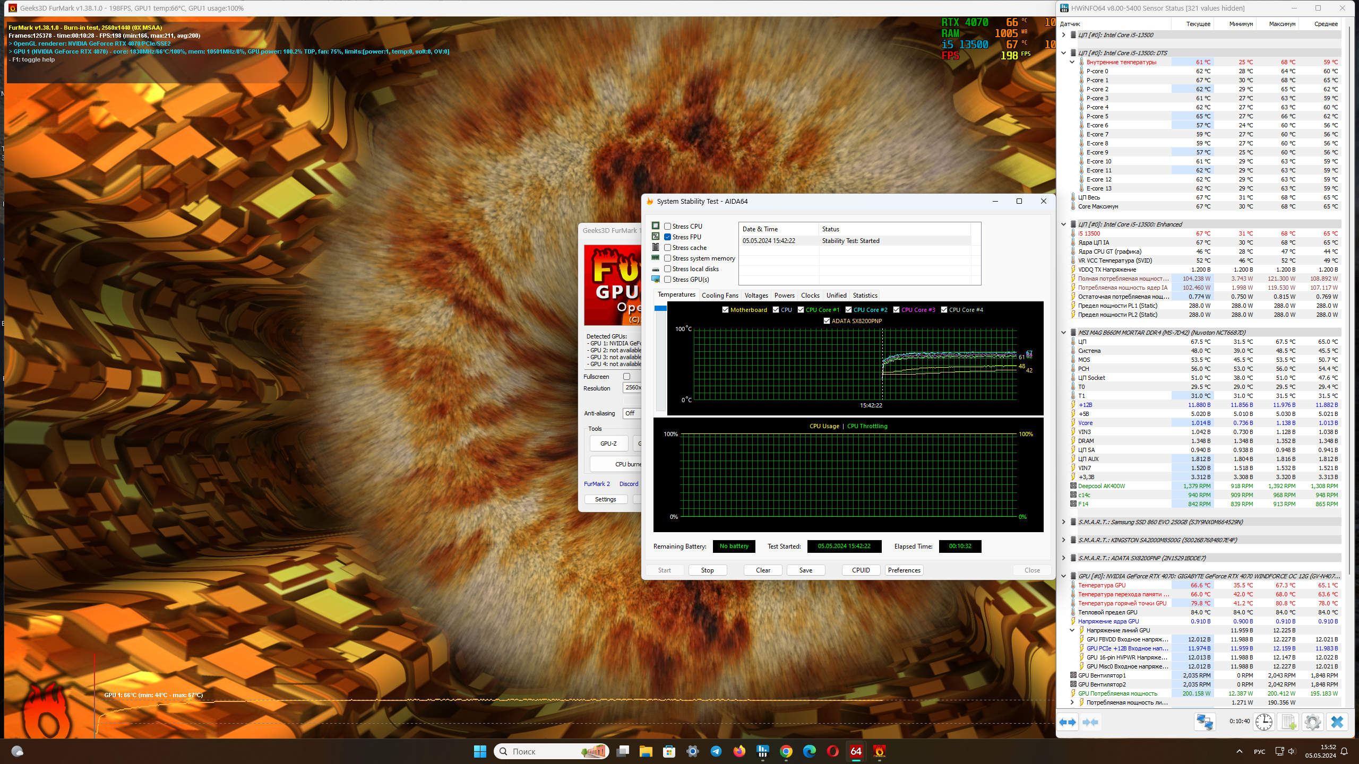Switch to the Cooling Fans tab
Image resolution: width=1359 pixels, height=764 pixels.
(719, 296)
